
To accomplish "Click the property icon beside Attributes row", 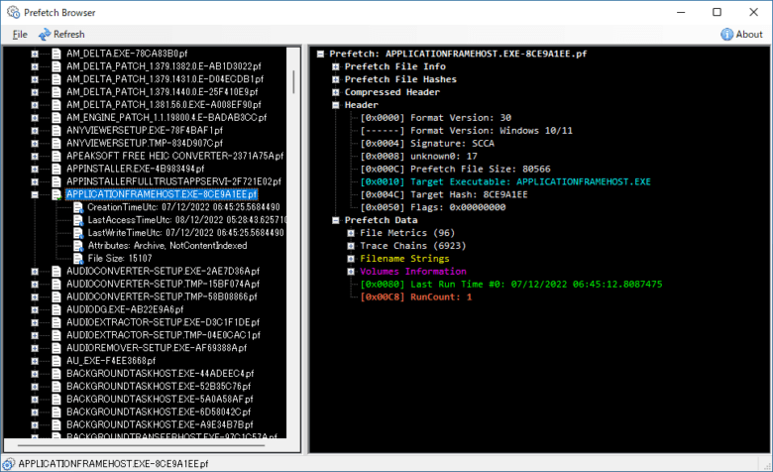I will click(x=78, y=246).
